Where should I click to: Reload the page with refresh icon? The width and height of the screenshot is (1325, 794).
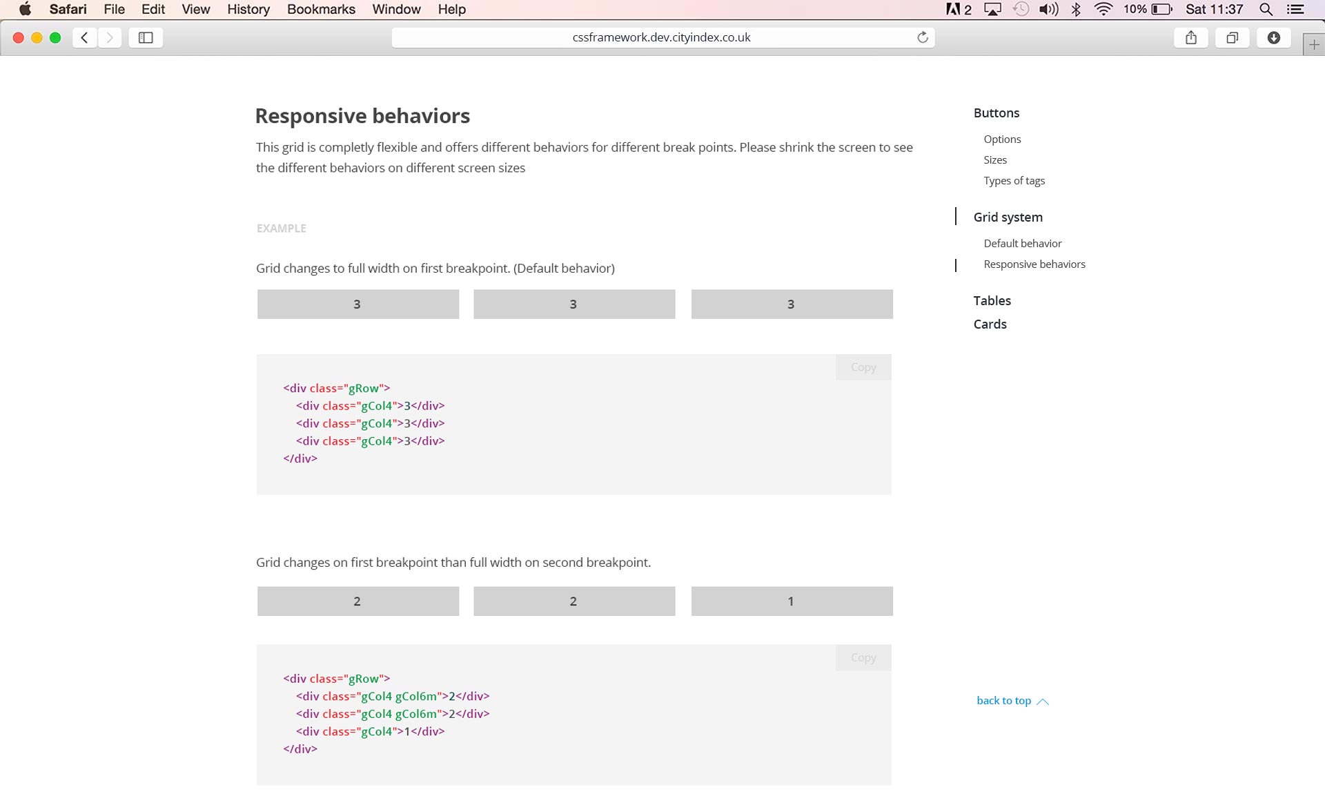922,37
